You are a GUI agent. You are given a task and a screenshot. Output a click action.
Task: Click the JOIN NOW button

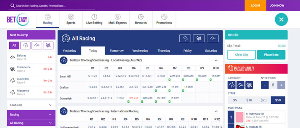click(x=277, y=6)
